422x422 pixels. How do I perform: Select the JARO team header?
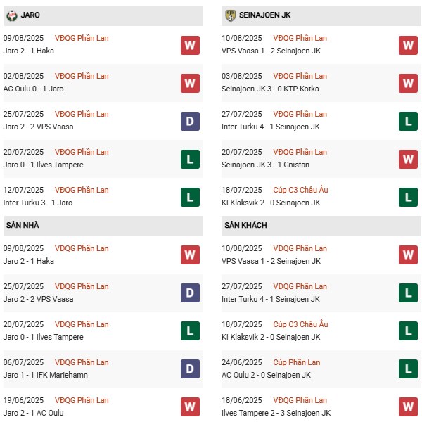coord(33,15)
